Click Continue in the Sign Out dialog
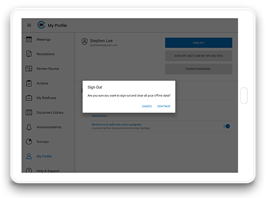This screenshot has width=266, height=198. [x=163, y=106]
